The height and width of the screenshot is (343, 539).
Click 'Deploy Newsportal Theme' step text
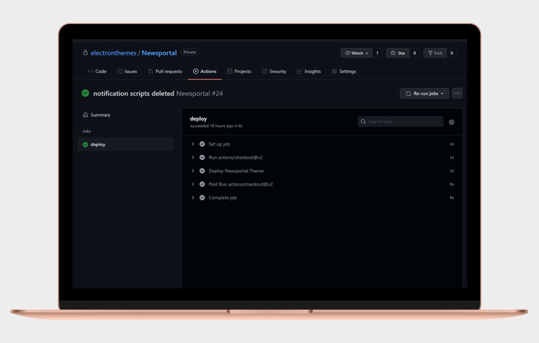coord(236,171)
